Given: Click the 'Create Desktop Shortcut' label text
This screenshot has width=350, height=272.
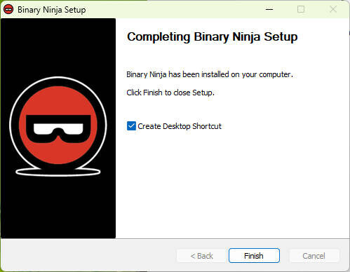Looking at the screenshot, I should pos(180,126).
